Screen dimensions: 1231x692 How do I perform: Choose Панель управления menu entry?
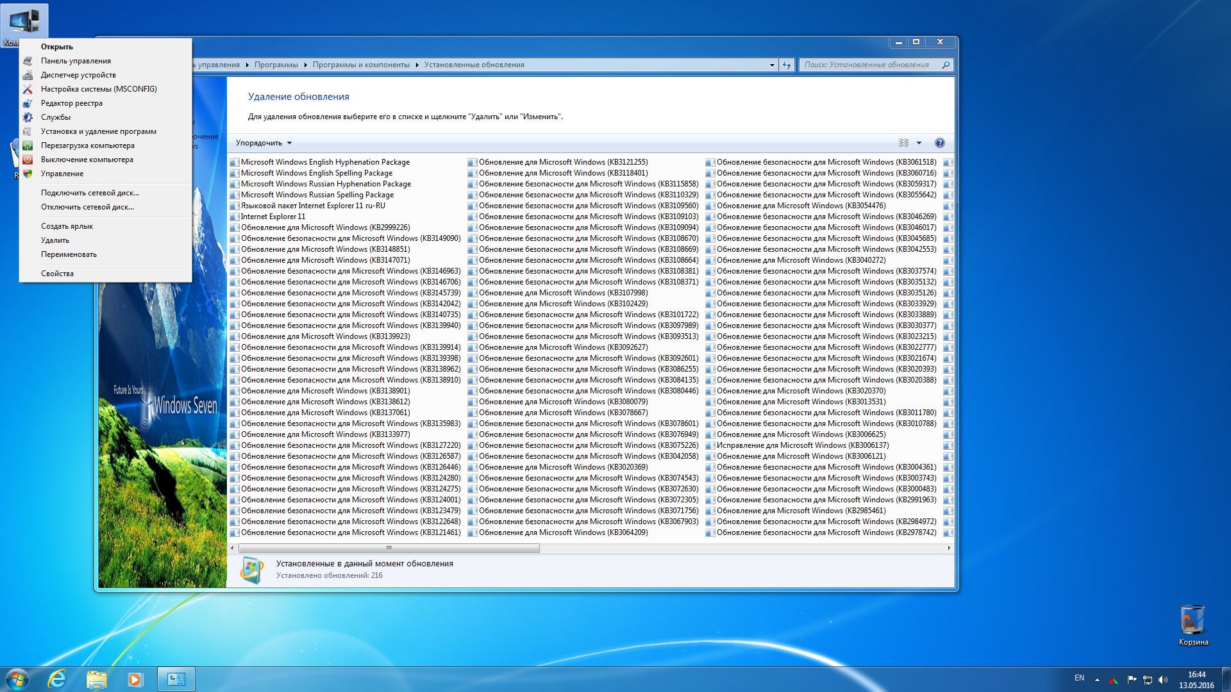(106, 61)
